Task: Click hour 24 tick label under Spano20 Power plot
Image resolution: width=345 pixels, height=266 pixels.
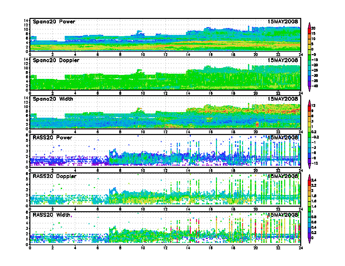Action: tap(300, 54)
